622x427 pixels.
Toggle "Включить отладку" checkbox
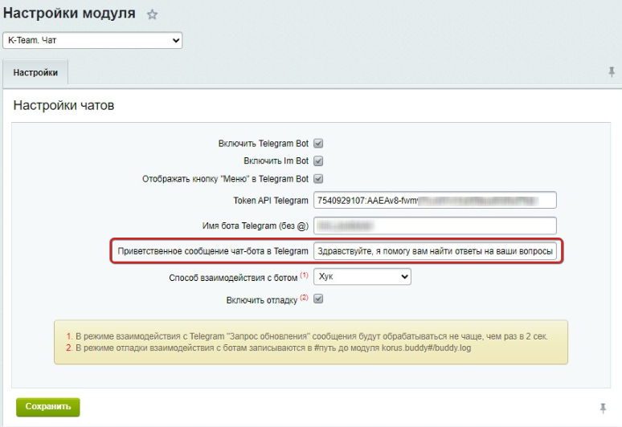point(318,299)
